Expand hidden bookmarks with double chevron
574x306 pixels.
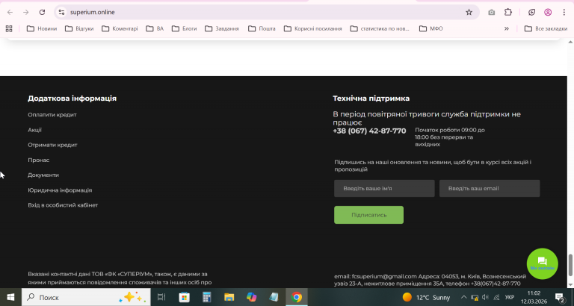(507, 28)
